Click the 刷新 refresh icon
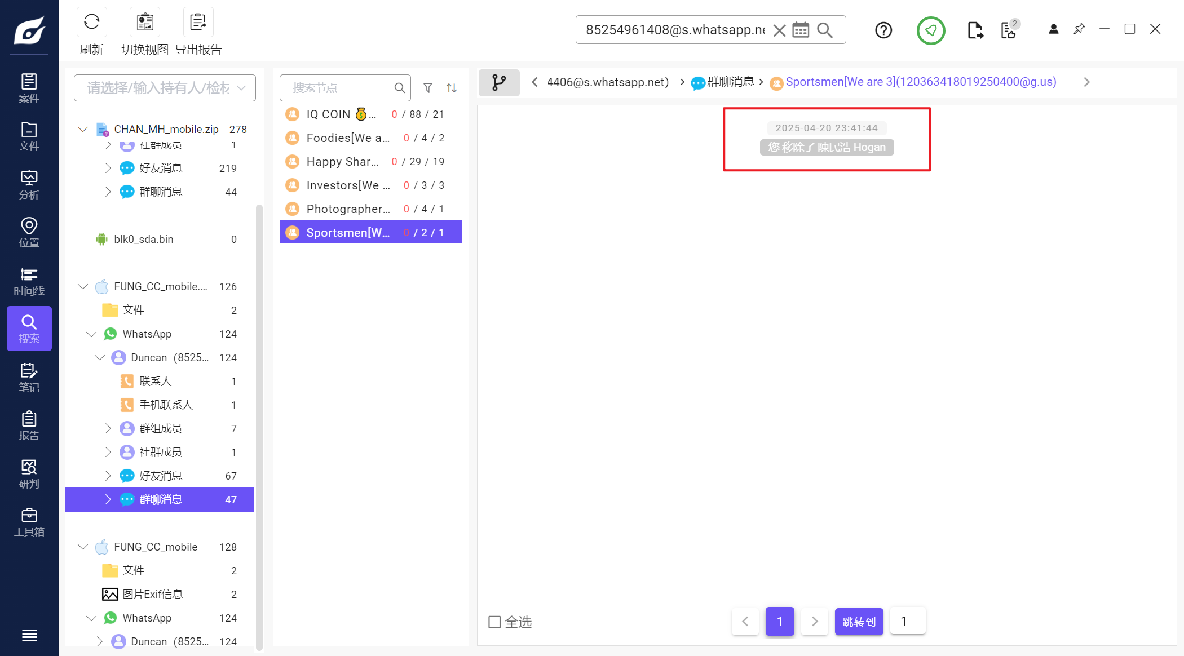The width and height of the screenshot is (1184, 656). (91, 23)
